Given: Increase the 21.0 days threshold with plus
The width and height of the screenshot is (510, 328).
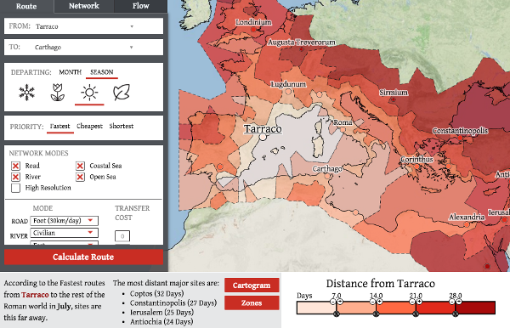Looking at the screenshot, I should (419, 302).
